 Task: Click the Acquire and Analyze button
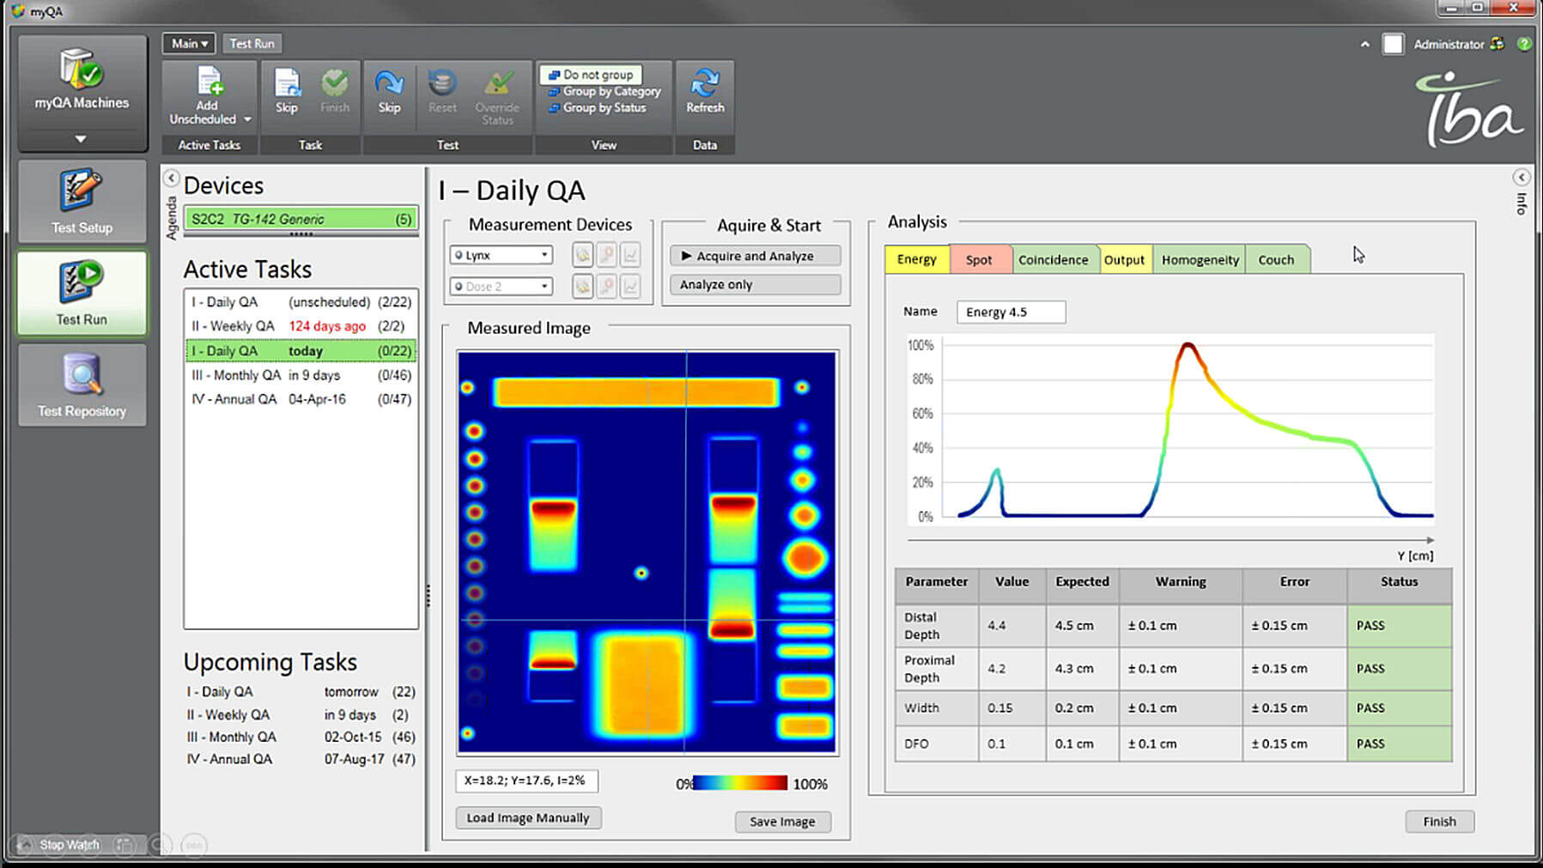tap(754, 256)
